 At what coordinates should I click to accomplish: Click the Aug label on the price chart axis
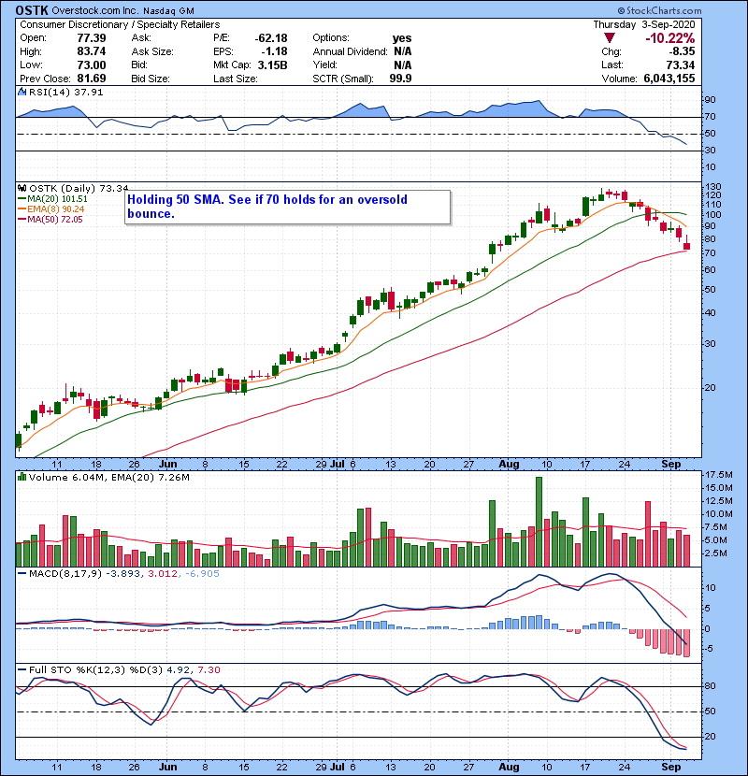click(x=509, y=465)
